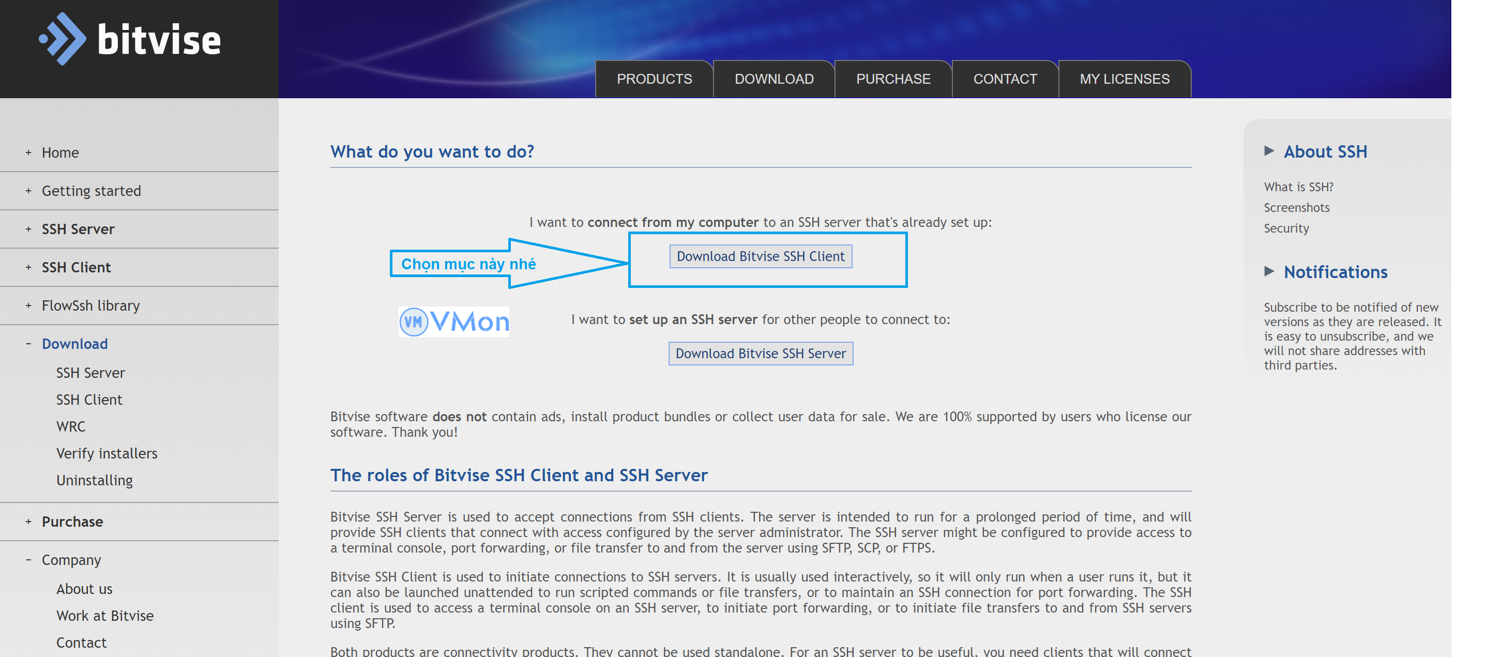Expand the Getting started sidebar section
The width and height of the screenshot is (1486, 657).
tap(28, 191)
